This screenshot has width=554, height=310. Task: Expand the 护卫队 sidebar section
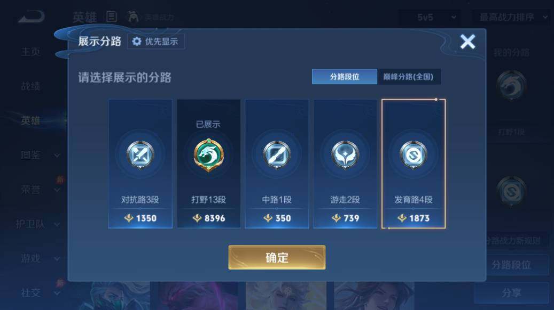click(x=37, y=224)
